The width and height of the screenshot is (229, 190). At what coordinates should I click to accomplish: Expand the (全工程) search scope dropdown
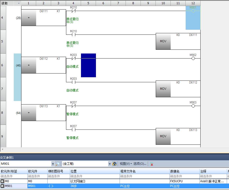(110, 164)
